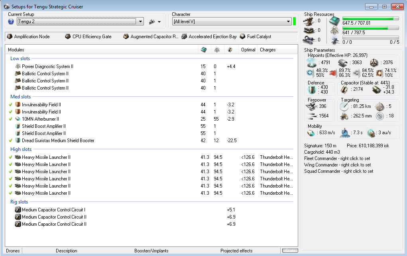Click the powergrid column header icon
This screenshot has height=256, width=407.
click(x=217, y=49)
